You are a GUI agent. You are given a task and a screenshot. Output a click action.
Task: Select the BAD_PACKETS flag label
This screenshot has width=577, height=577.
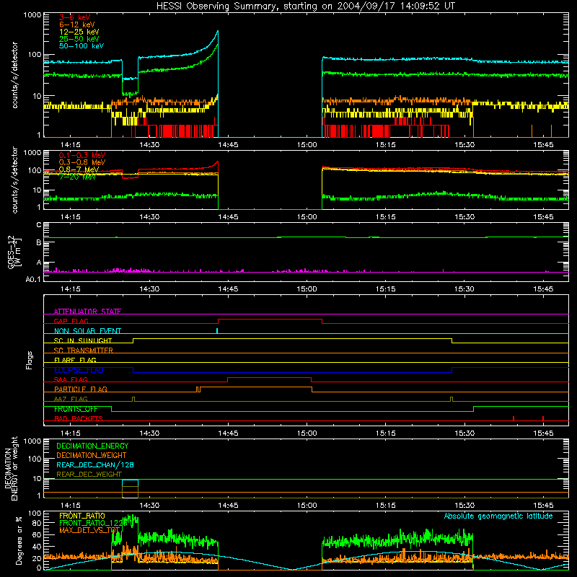pyautogui.click(x=79, y=418)
